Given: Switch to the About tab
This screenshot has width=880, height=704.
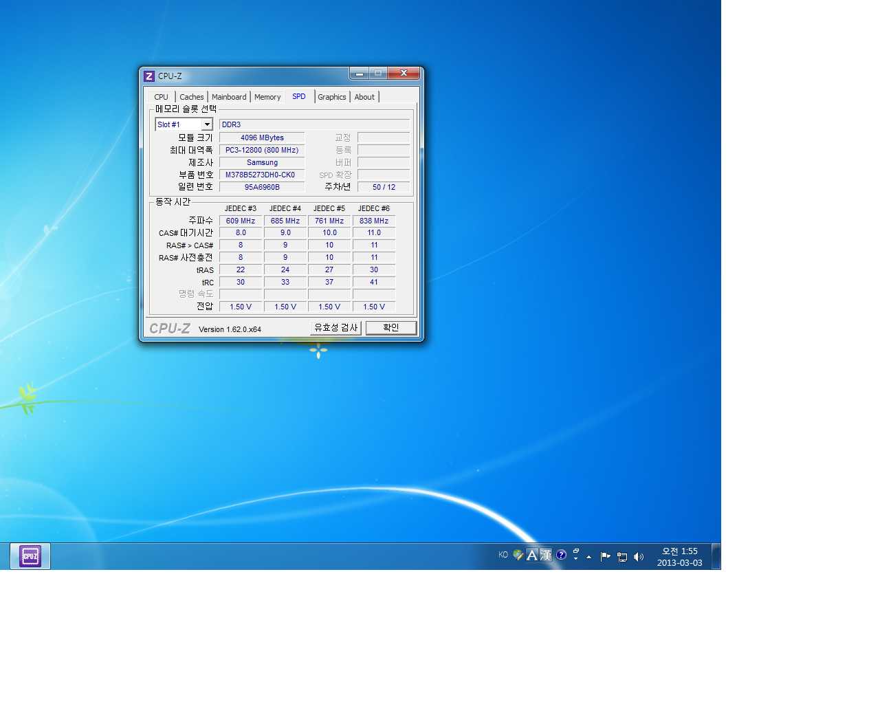Looking at the screenshot, I should coord(364,97).
